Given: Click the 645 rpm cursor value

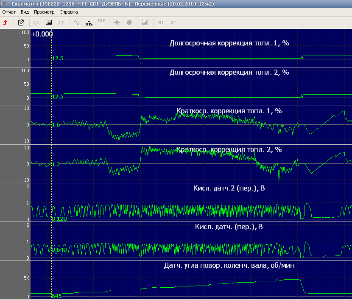Looking at the screenshot, I should (56, 296).
